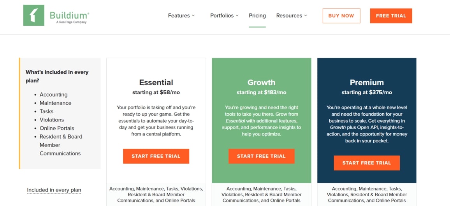Expand the chevron next to Features
This screenshot has width=450, height=206.
point(193,16)
